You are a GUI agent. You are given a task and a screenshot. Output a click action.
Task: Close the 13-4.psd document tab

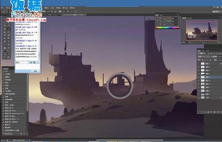pyautogui.click(x=85, y=15)
